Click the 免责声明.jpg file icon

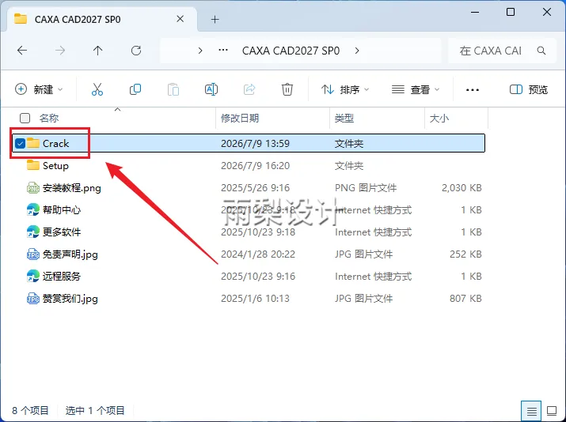32,254
